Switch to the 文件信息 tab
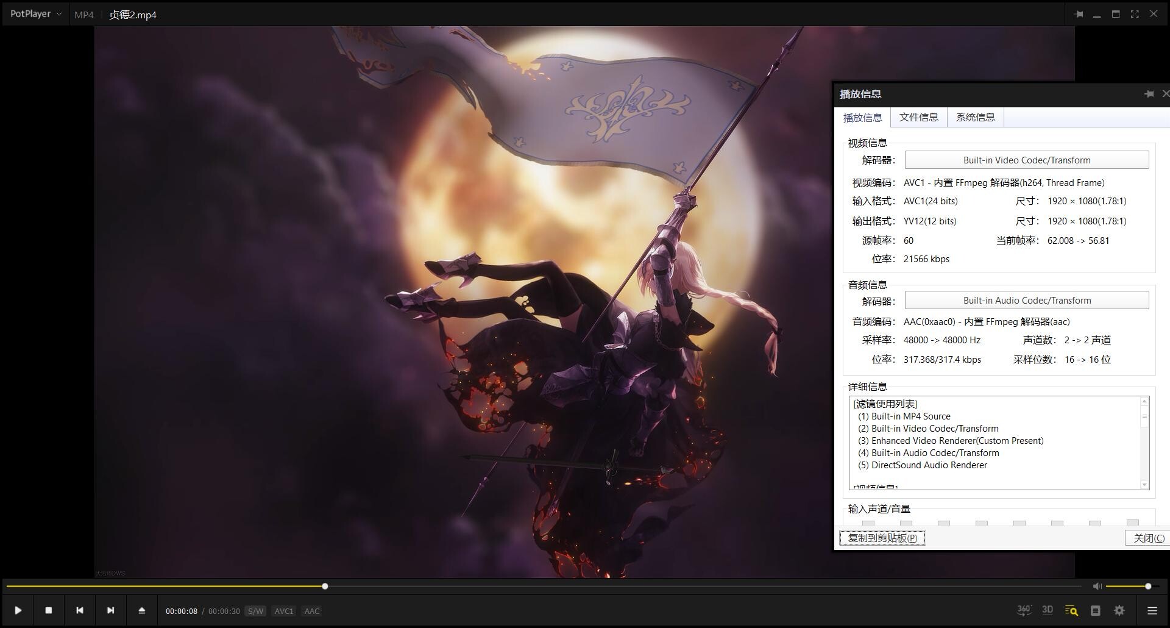 (919, 117)
